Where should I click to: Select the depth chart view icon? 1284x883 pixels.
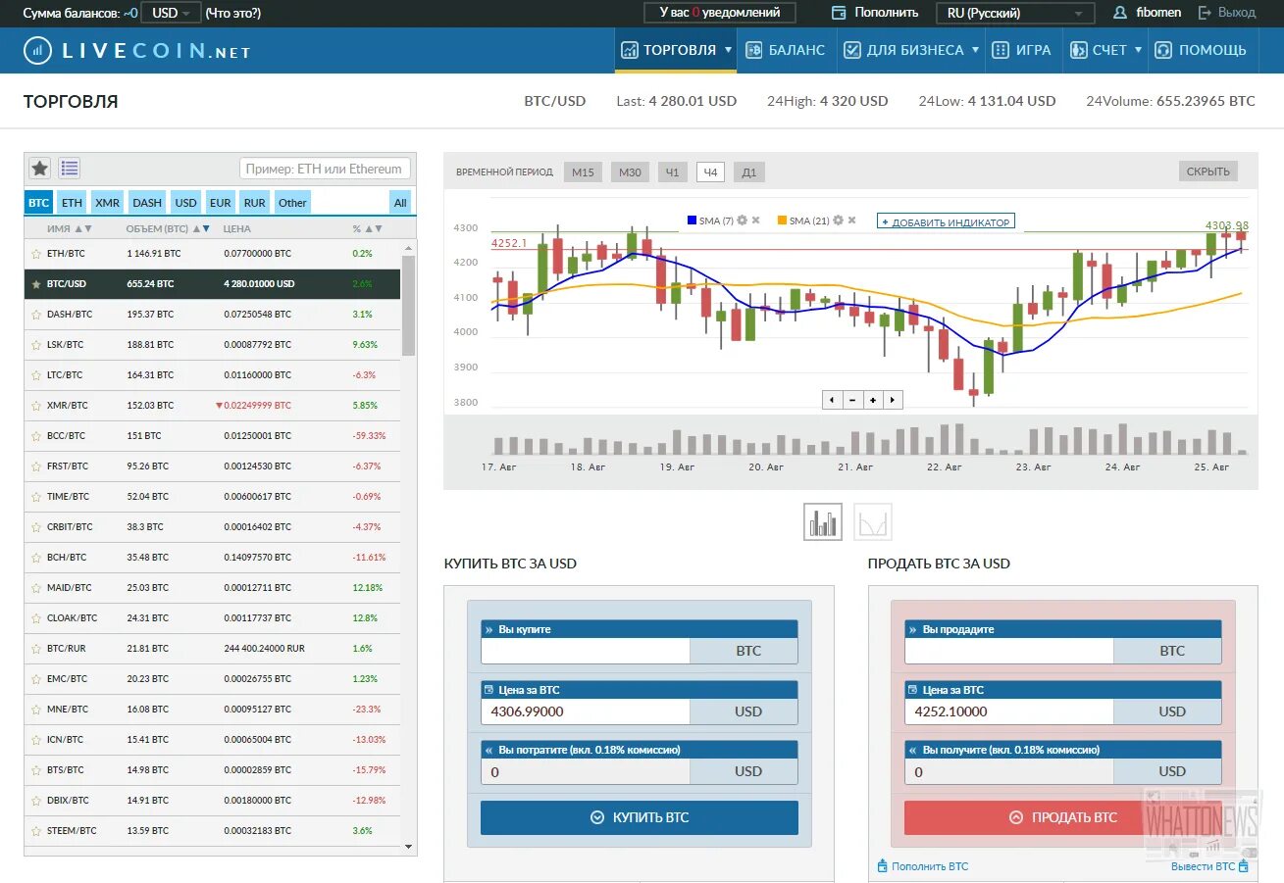coord(873,521)
